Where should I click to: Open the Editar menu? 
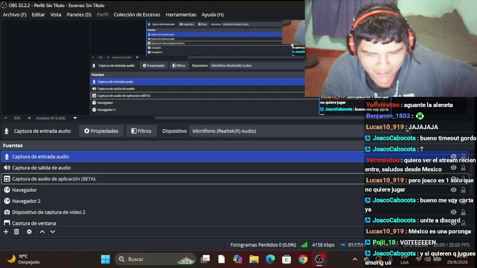[38, 15]
